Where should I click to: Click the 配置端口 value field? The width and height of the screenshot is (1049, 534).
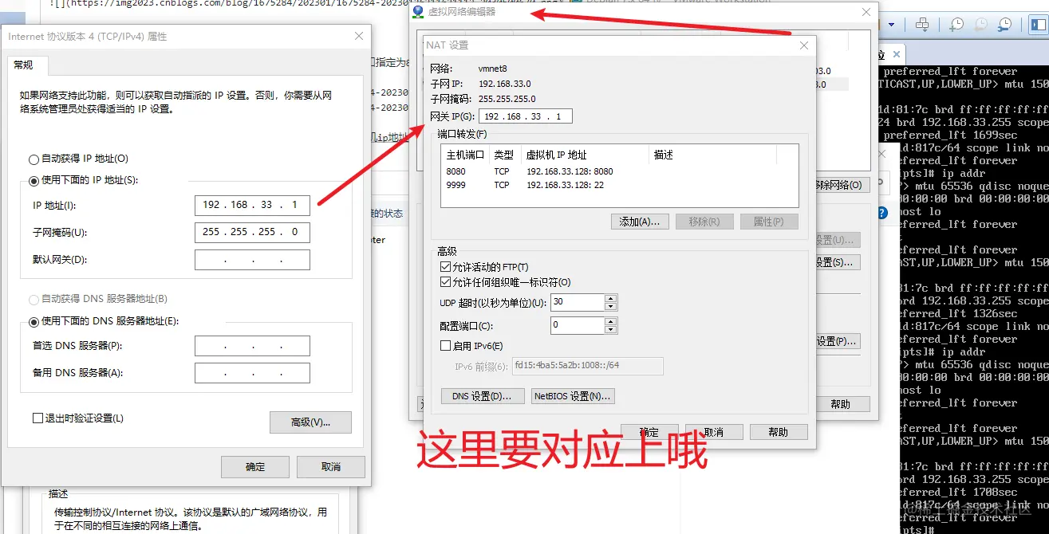click(x=578, y=325)
